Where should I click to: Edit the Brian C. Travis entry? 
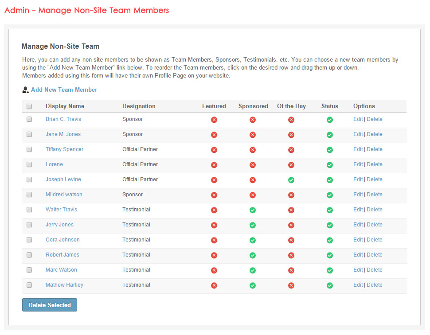coord(358,119)
